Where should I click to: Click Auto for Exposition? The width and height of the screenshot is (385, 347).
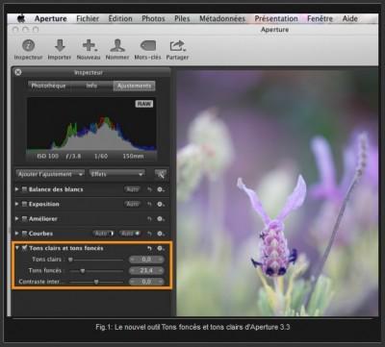133,205
